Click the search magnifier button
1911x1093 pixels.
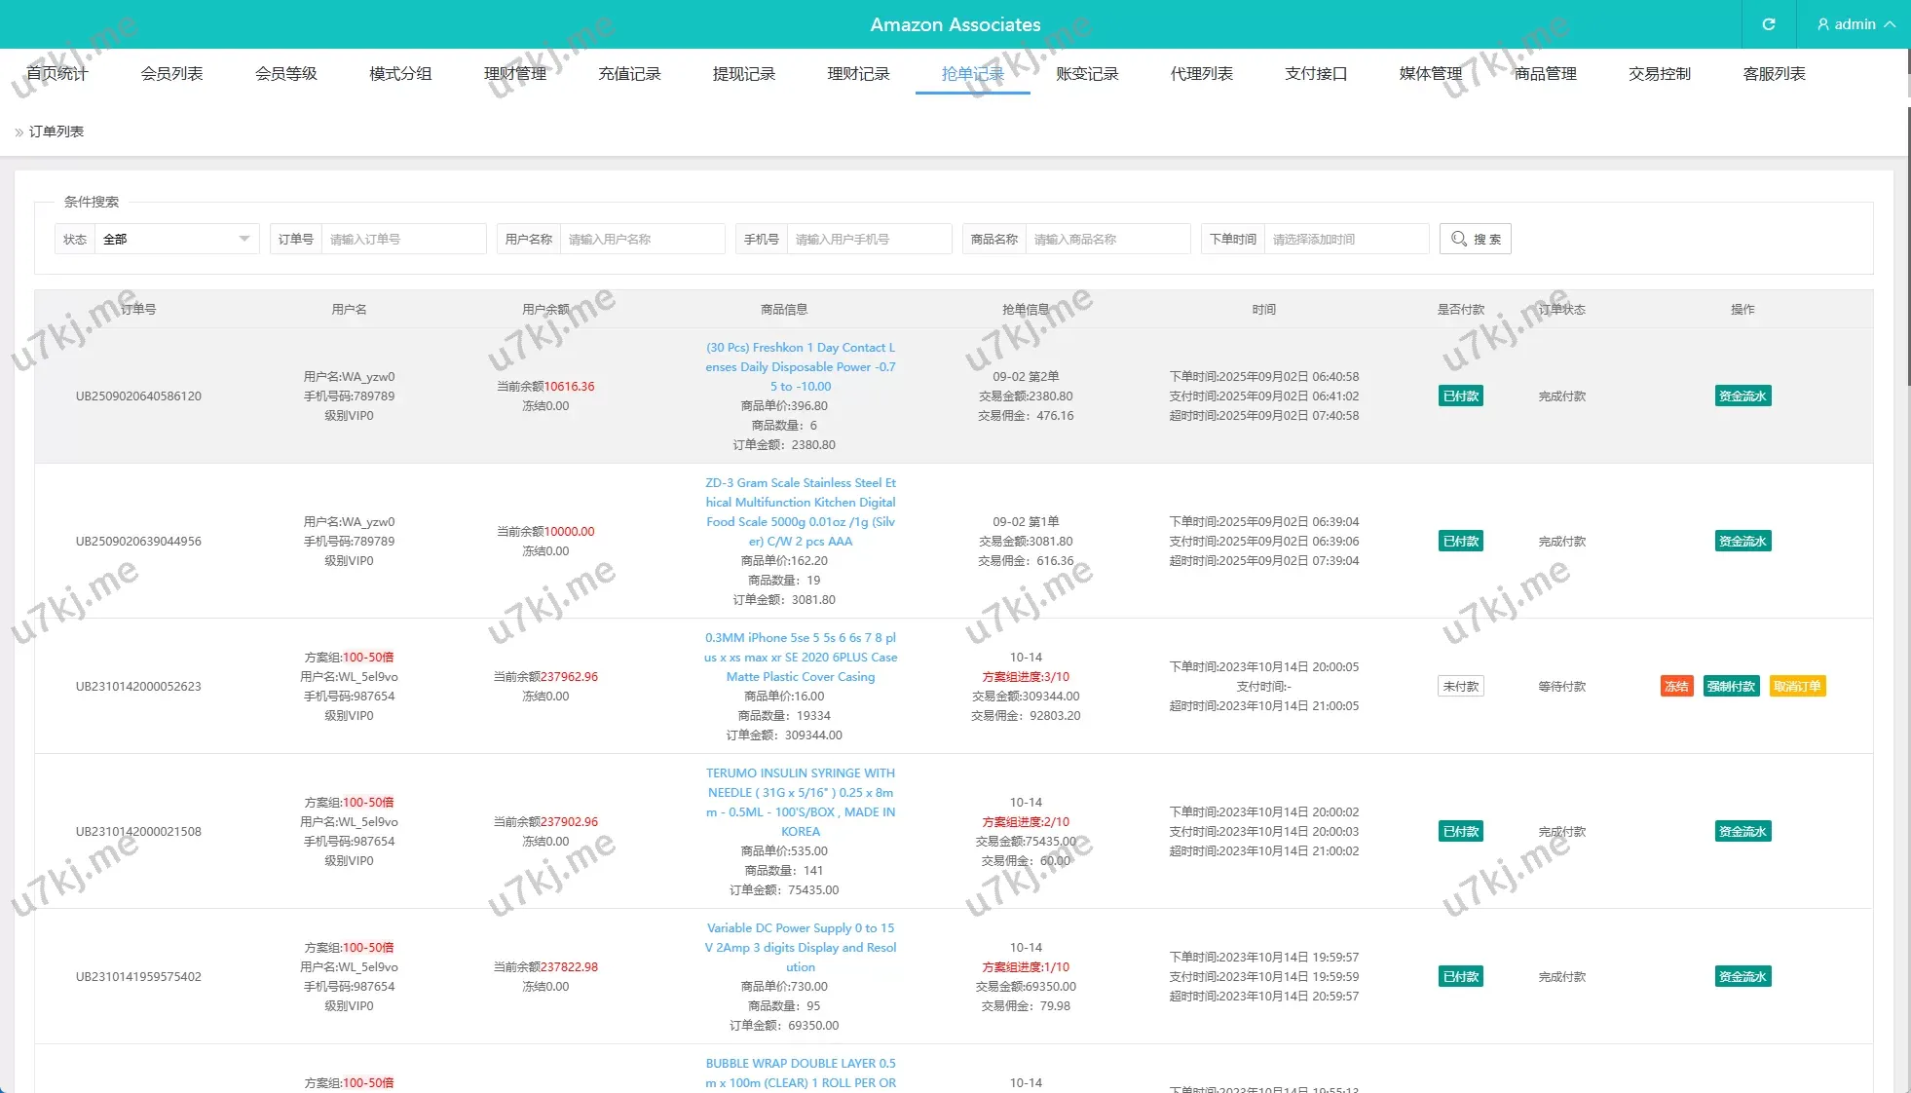[x=1475, y=239]
